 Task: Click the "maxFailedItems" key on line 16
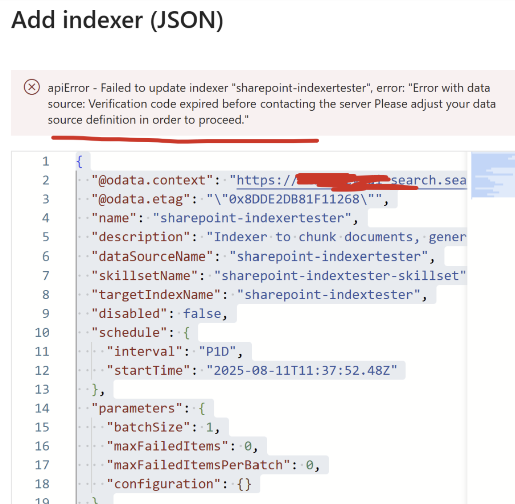point(167,447)
